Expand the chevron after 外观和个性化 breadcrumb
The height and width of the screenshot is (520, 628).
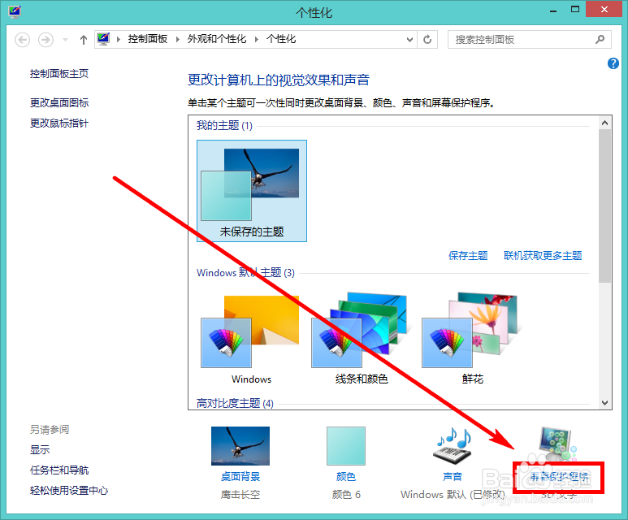click(x=257, y=39)
